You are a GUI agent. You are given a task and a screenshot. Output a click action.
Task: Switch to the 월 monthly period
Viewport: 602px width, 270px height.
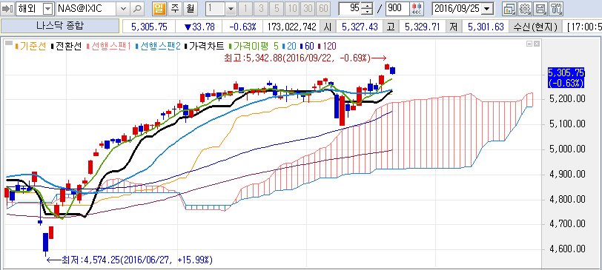(x=189, y=8)
